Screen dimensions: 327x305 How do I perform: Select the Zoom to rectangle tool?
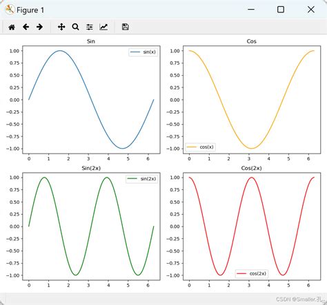[x=75, y=27]
